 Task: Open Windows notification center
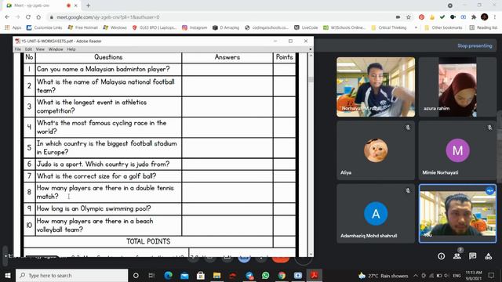(x=492, y=275)
